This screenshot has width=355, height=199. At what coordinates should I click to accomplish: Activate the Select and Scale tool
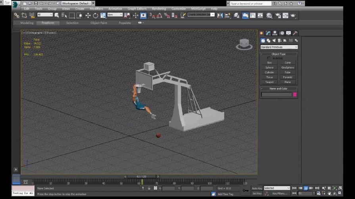103,15
